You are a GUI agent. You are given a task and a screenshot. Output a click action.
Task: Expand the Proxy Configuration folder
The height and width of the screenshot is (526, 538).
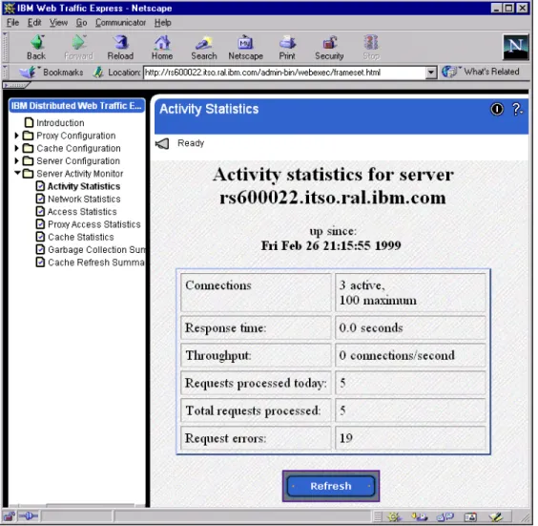click(x=16, y=136)
